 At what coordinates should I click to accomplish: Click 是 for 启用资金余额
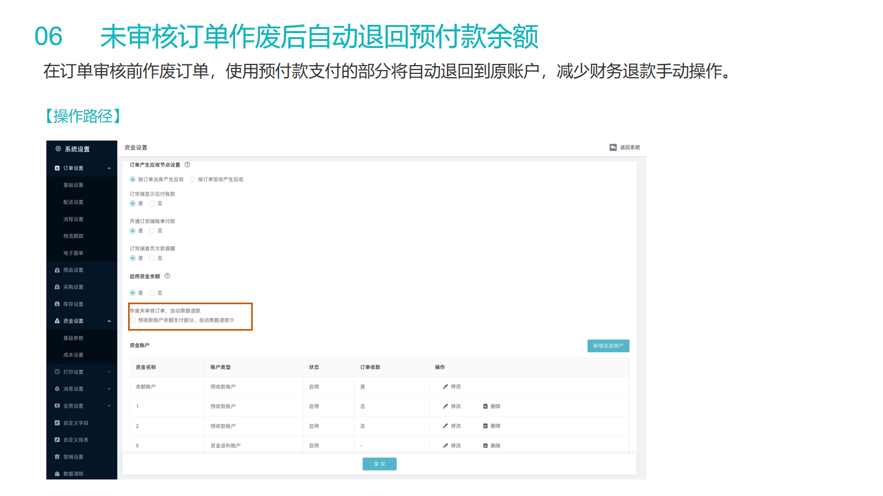coord(132,293)
